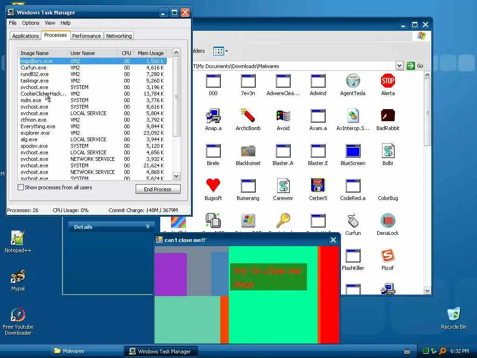Click Explorer window scroll down arrow

click(428, 291)
